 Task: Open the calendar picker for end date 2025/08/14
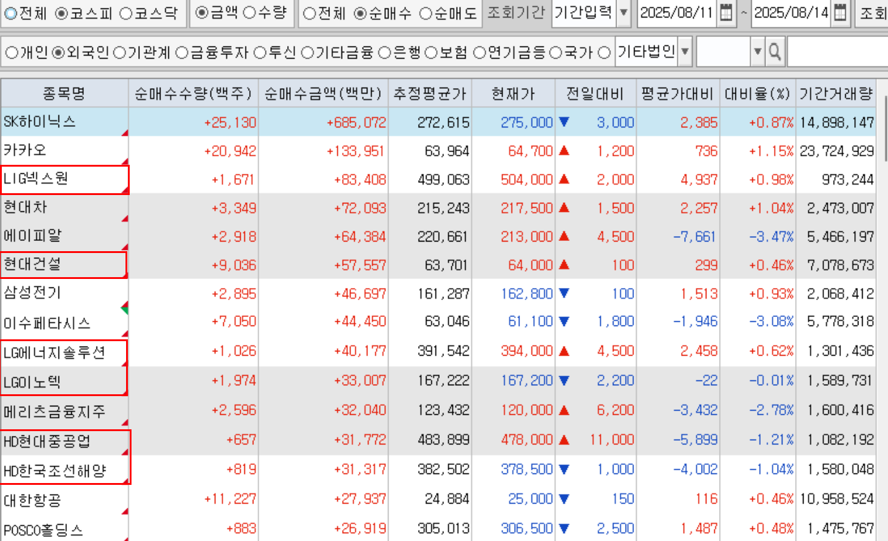click(840, 13)
